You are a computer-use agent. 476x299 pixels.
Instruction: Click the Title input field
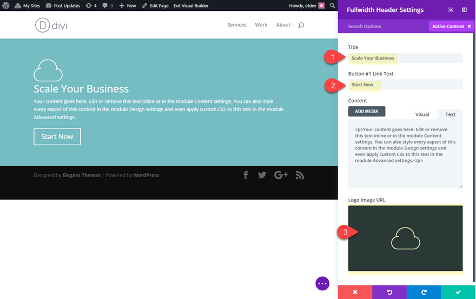click(x=405, y=58)
